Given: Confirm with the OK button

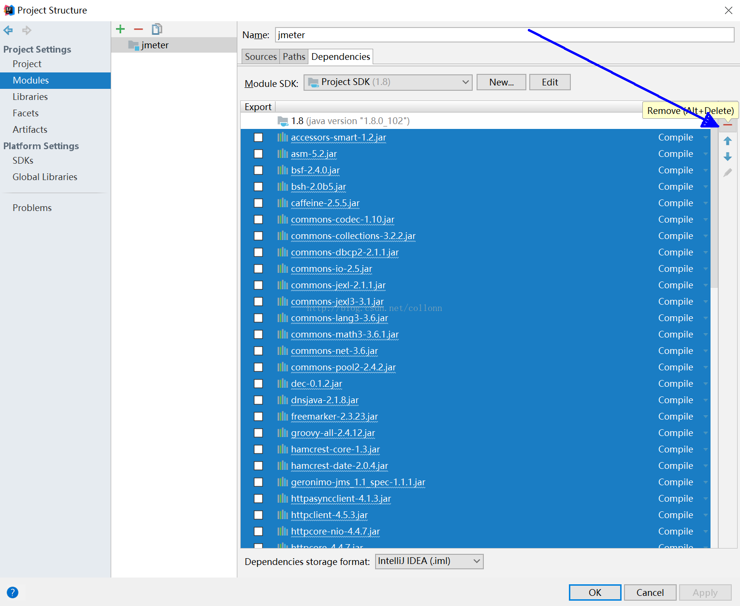Looking at the screenshot, I should [595, 592].
